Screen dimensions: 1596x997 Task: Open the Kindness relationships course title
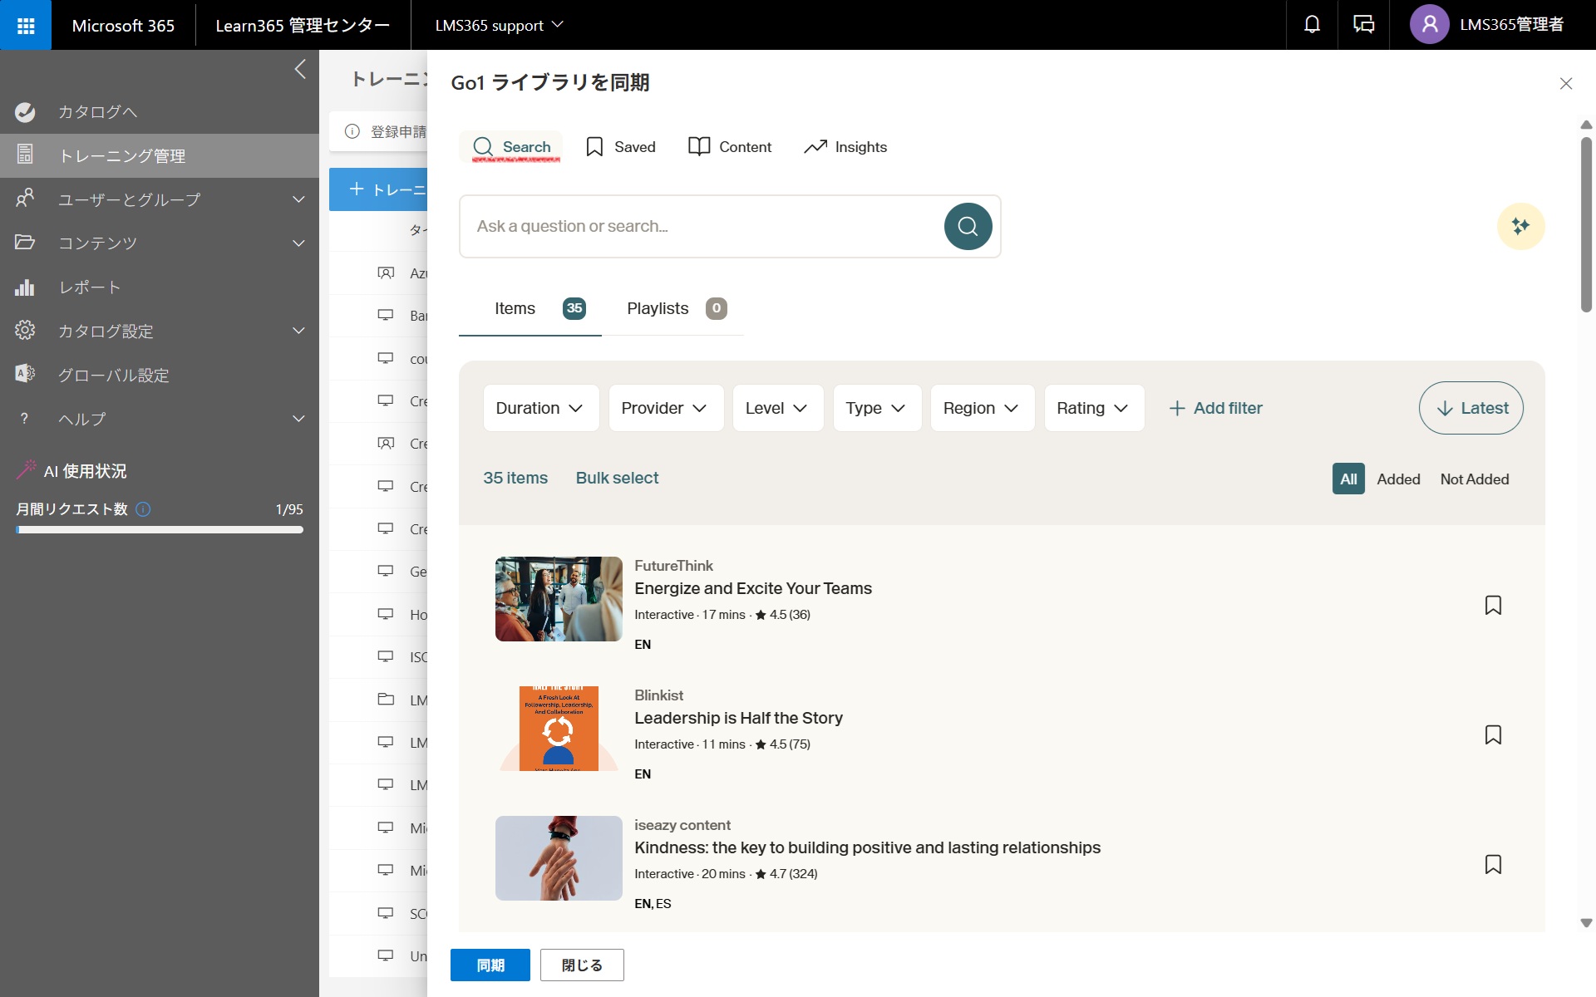(867, 847)
